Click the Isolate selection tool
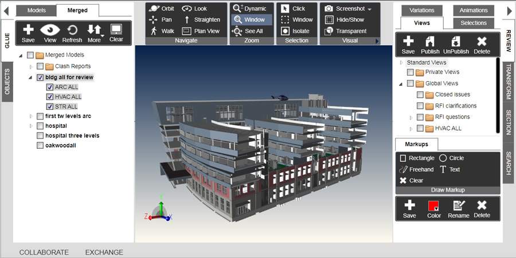Screen dimensions: 516x258 [296, 31]
